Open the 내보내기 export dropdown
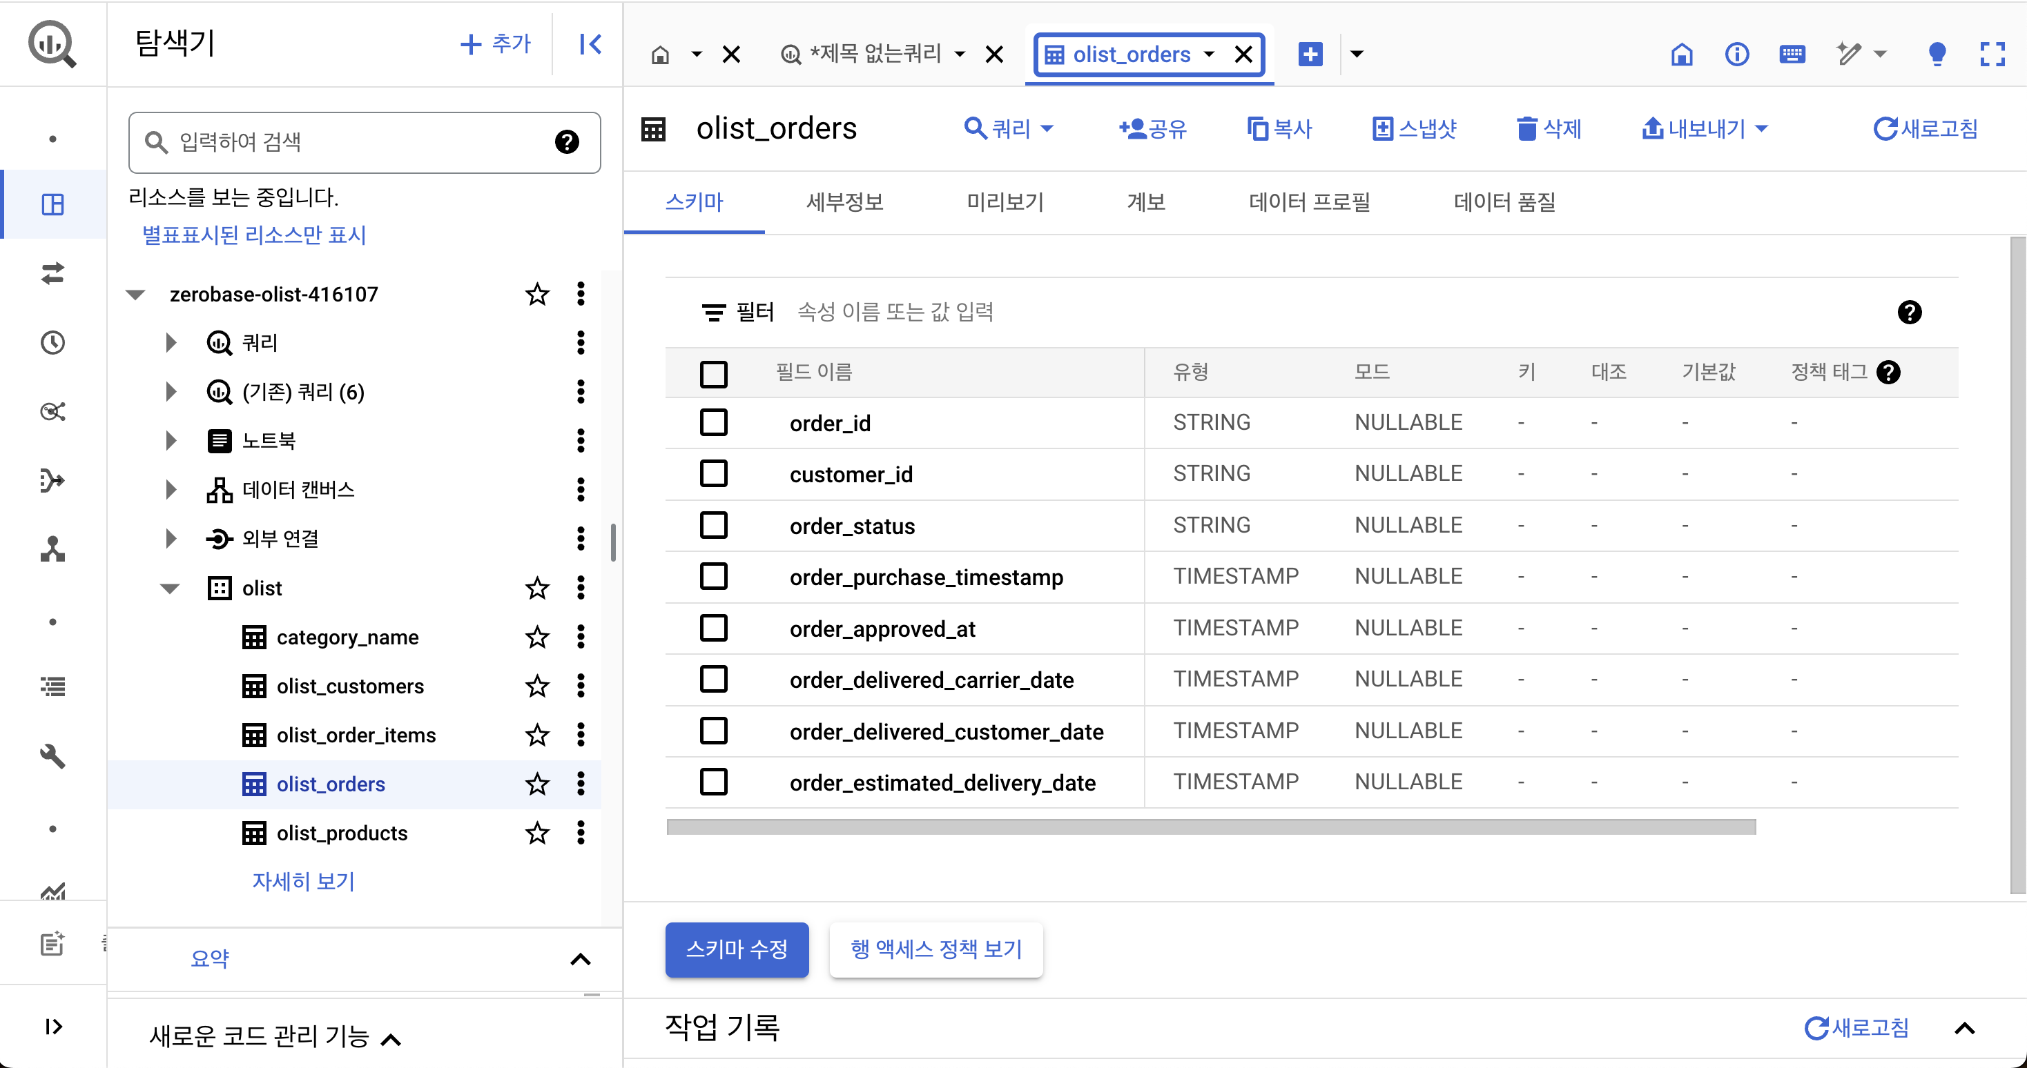The image size is (2027, 1068). [x=1705, y=129]
